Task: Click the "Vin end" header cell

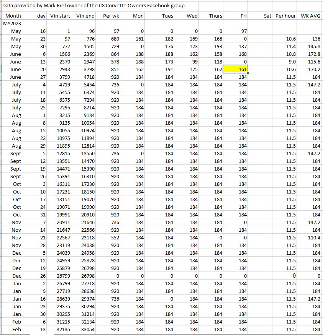Action: [85, 16]
